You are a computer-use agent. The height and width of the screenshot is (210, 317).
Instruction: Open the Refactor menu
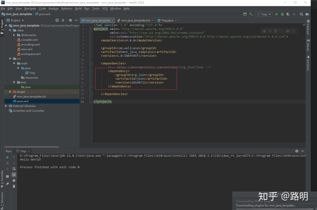(x=67, y=8)
